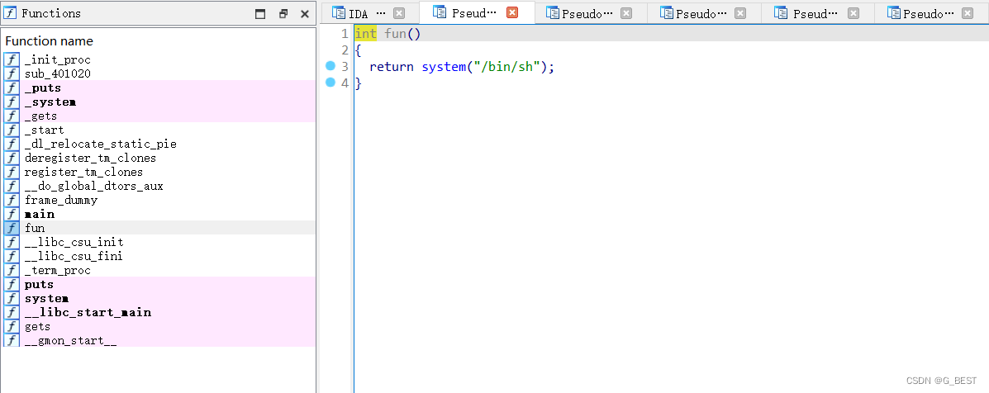Click function icon beside fun
Image resolution: width=989 pixels, height=393 pixels.
tap(12, 228)
